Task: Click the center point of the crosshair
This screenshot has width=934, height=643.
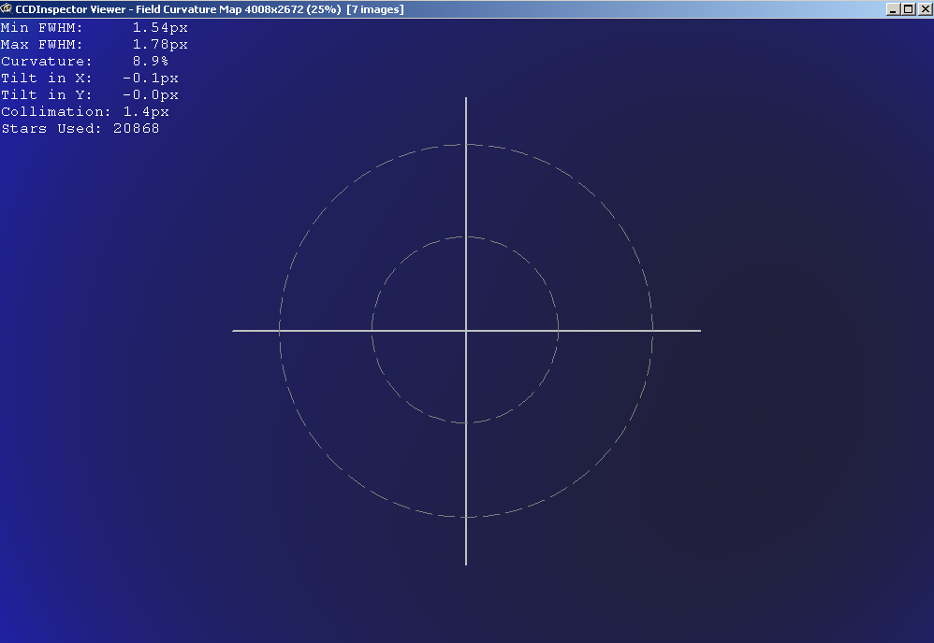Action: point(466,331)
